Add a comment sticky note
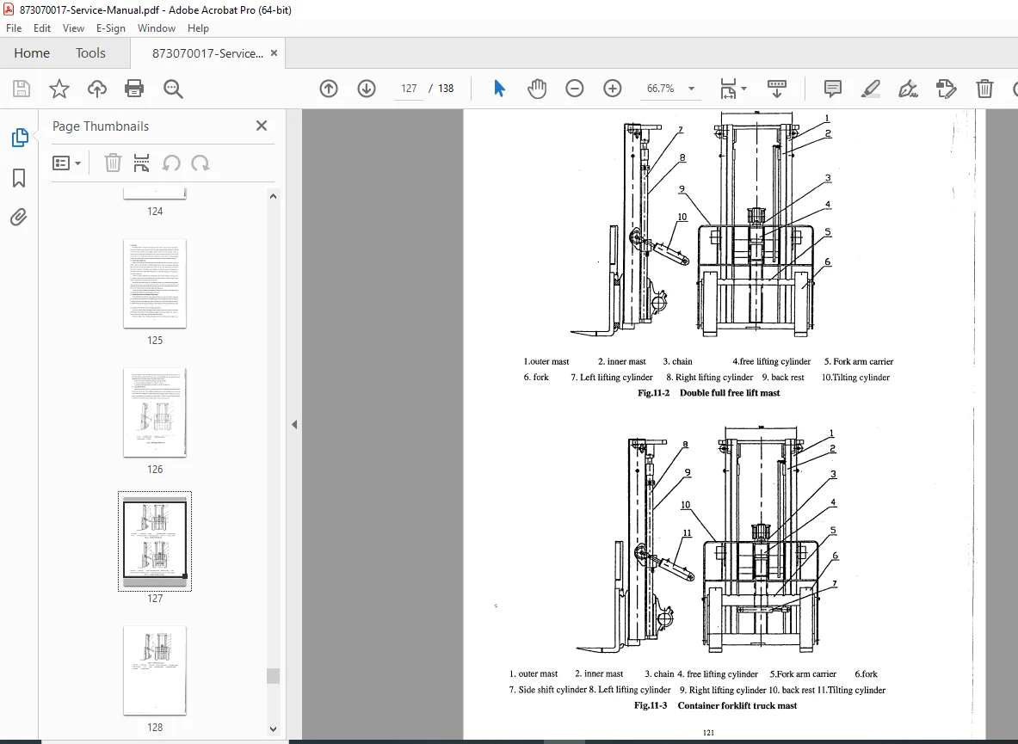 [833, 89]
